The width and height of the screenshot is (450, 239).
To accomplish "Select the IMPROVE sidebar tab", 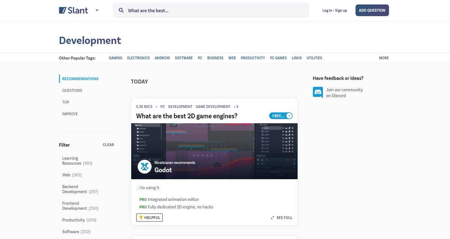I will point(70,114).
